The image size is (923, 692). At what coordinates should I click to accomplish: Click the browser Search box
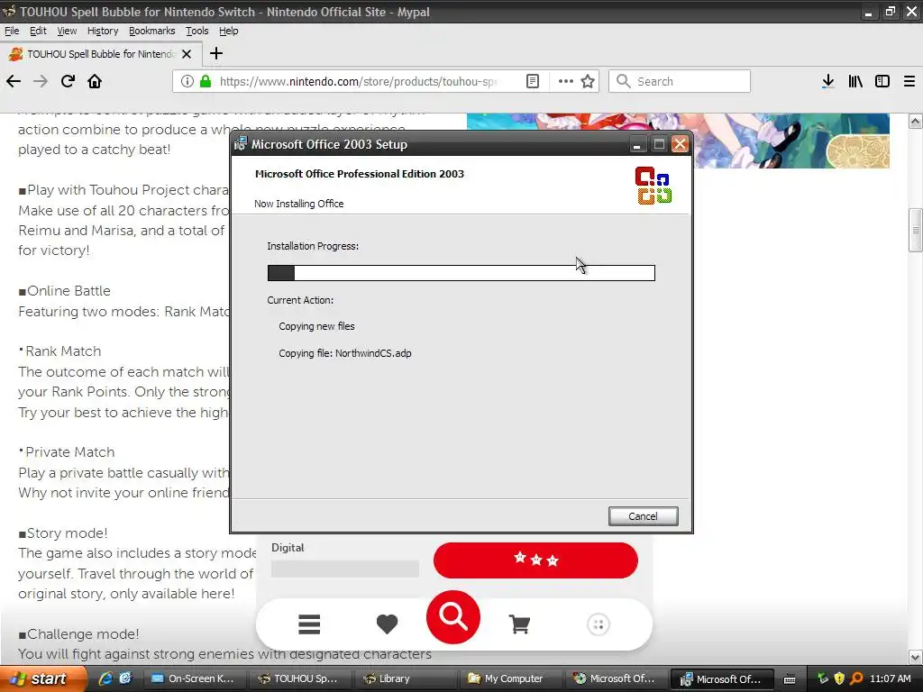680,81
